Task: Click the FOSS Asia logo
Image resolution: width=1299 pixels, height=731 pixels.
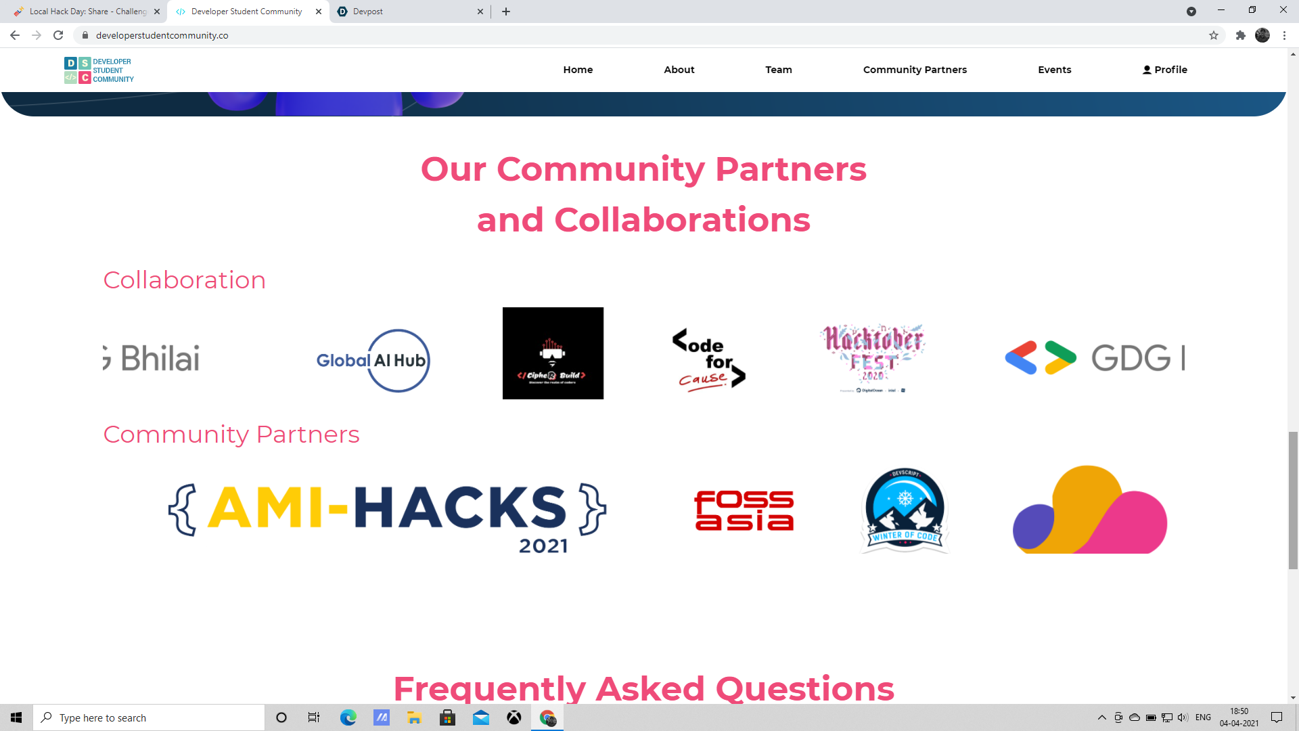Action: point(744,511)
